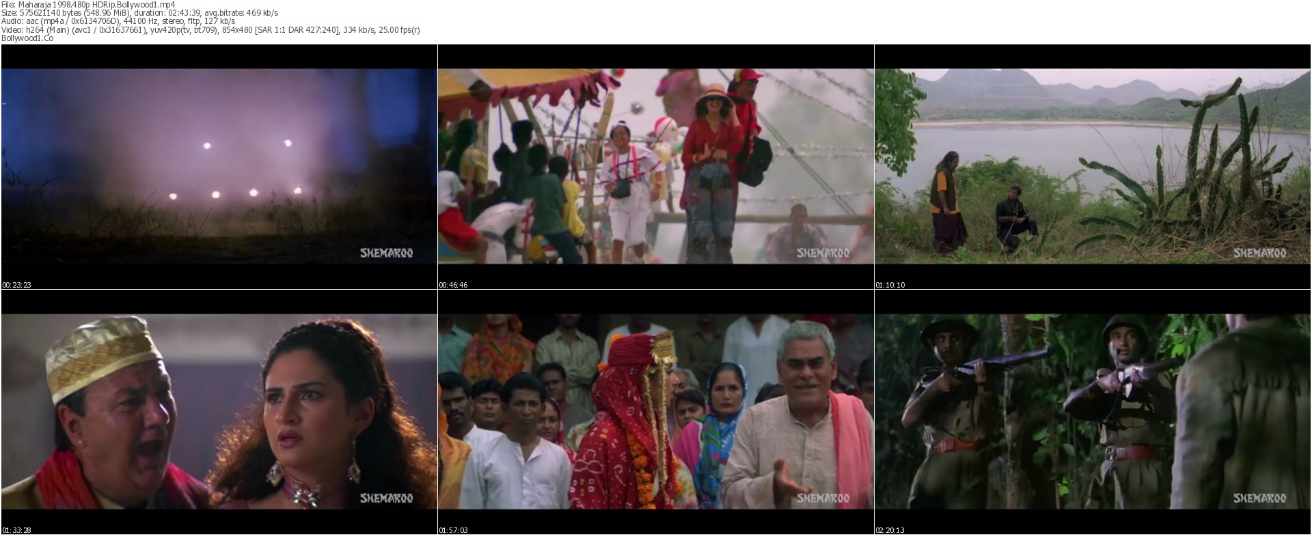Viewport: 1312px width, 535px height.
Task: Select the file name line 'Maharaja 1998.480p HDRip.Bollywood1.mp4'
Action: click(x=88, y=4)
